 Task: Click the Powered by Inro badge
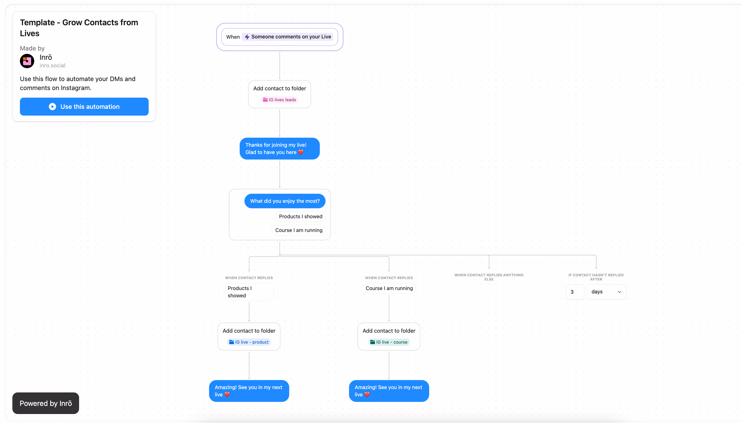pyautogui.click(x=45, y=403)
